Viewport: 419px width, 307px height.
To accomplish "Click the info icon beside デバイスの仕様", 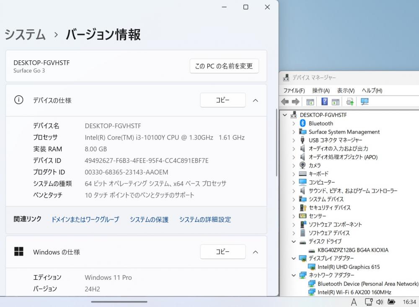I will pos(19,100).
